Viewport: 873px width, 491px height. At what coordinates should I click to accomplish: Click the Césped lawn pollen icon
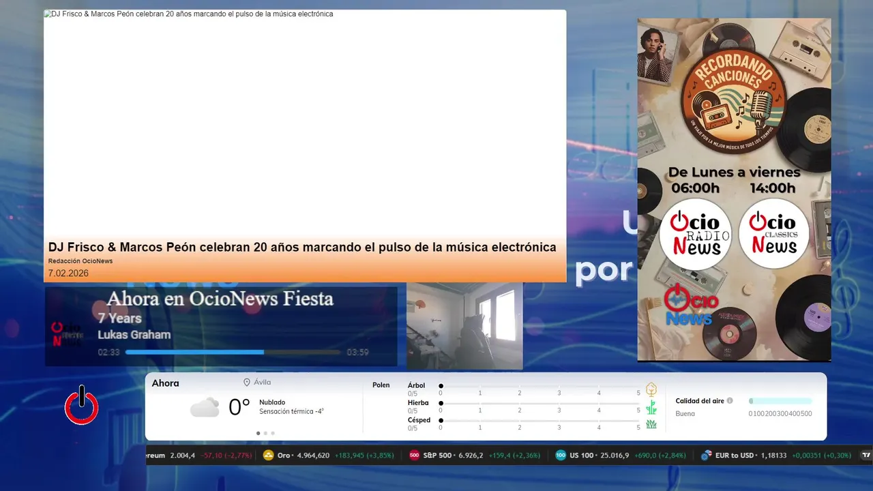(x=651, y=424)
